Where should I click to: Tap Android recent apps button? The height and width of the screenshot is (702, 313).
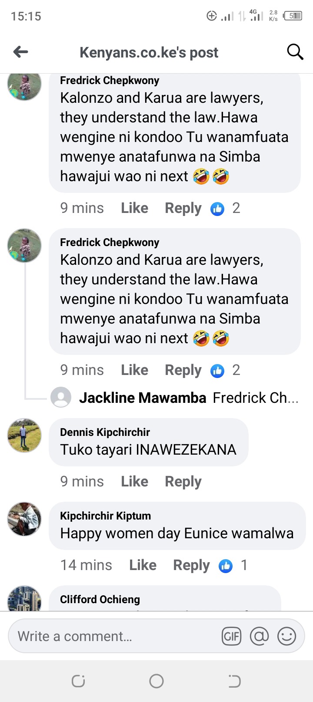[78, 681]
